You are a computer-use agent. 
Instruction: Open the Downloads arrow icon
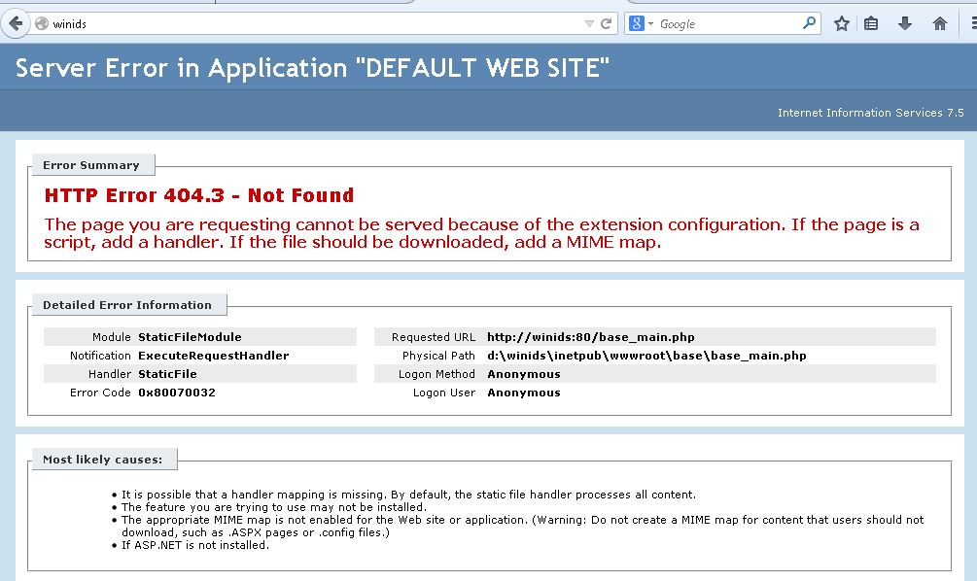coord(905,23)
